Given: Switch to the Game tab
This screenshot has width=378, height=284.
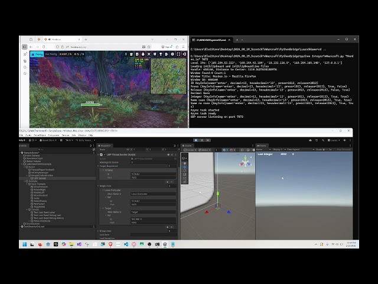Looking at the screenshot, I should point(261,146).
